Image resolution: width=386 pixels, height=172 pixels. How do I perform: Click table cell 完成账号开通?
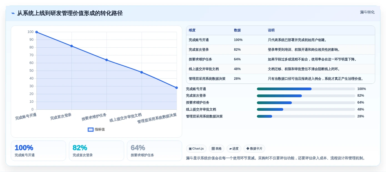(x=199, y=40)
